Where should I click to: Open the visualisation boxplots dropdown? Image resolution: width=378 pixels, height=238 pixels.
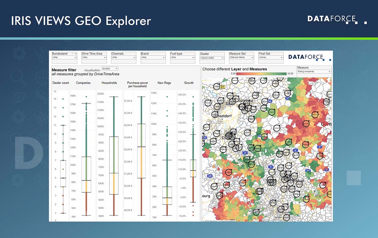[110, 68]
